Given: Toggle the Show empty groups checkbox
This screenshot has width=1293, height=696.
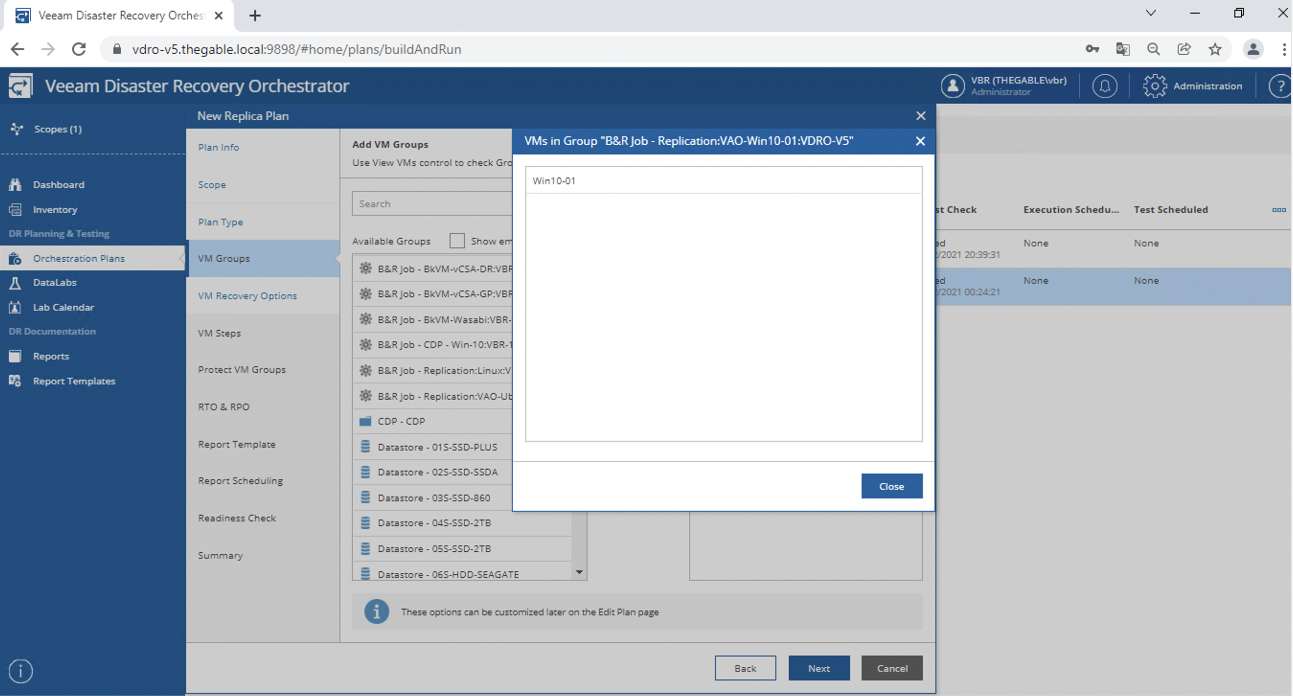Looking at the screenshot, I should (457, 241).
